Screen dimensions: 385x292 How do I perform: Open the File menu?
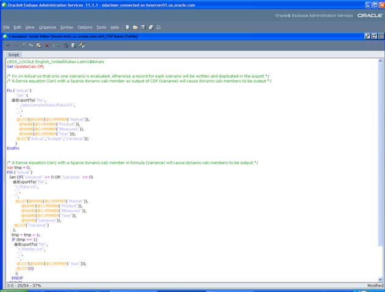[6, 27]
